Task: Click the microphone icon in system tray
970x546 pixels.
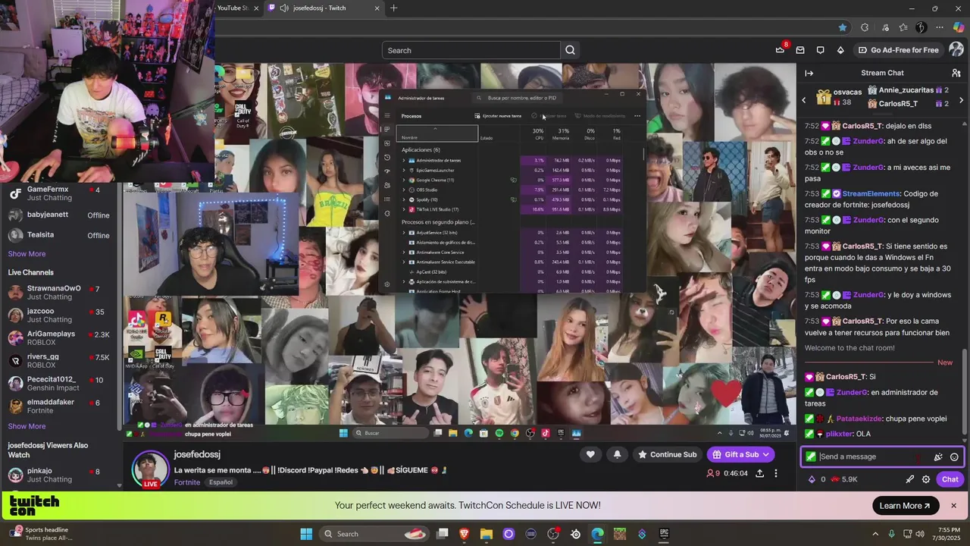Action: [891, 534]
